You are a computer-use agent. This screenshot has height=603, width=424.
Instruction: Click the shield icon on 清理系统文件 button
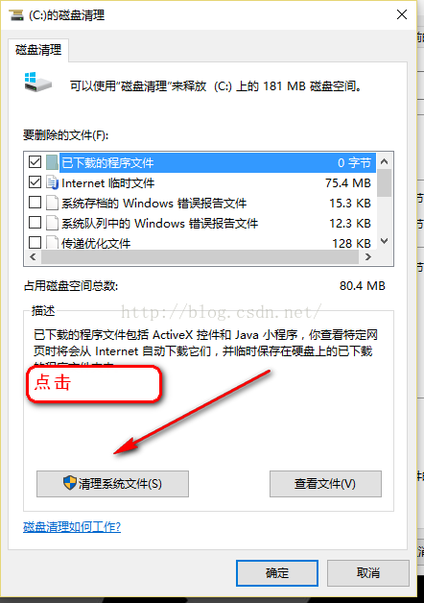(x=70, y=483)
